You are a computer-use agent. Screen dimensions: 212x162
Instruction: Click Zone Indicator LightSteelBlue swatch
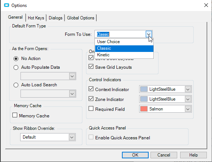click(144, 99)
